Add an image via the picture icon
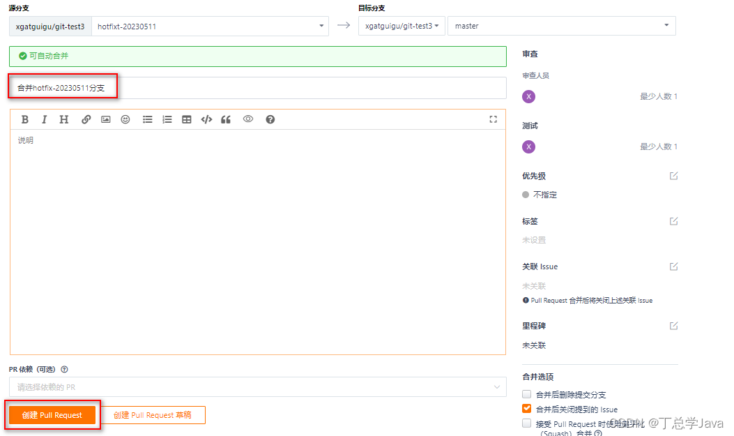The height and width of the screenshot is (436, 734). tap(105, 119)
